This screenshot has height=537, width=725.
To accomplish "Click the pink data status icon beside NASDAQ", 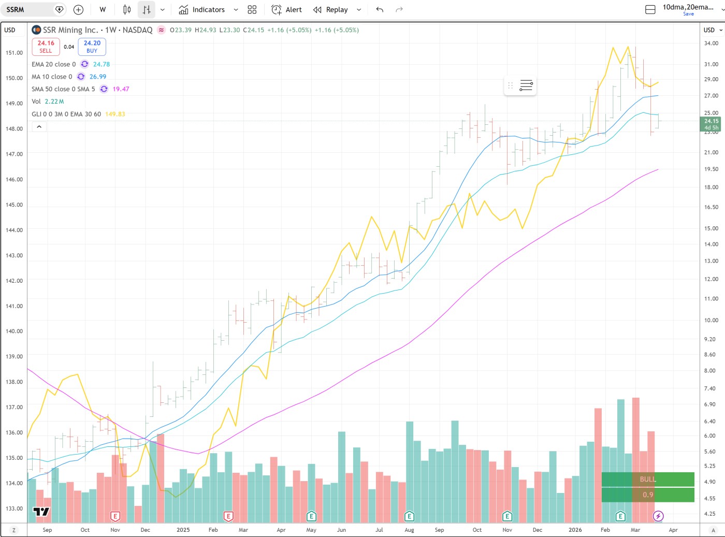I will tap(162, 30).
